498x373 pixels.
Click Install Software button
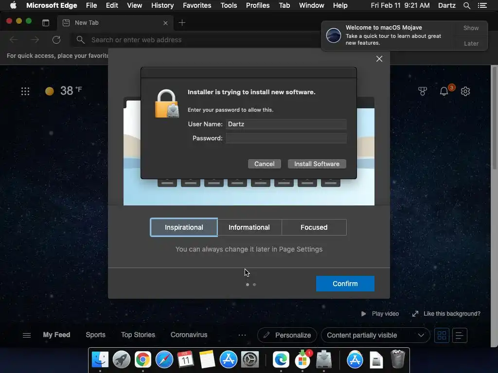[x=317, y=164]
